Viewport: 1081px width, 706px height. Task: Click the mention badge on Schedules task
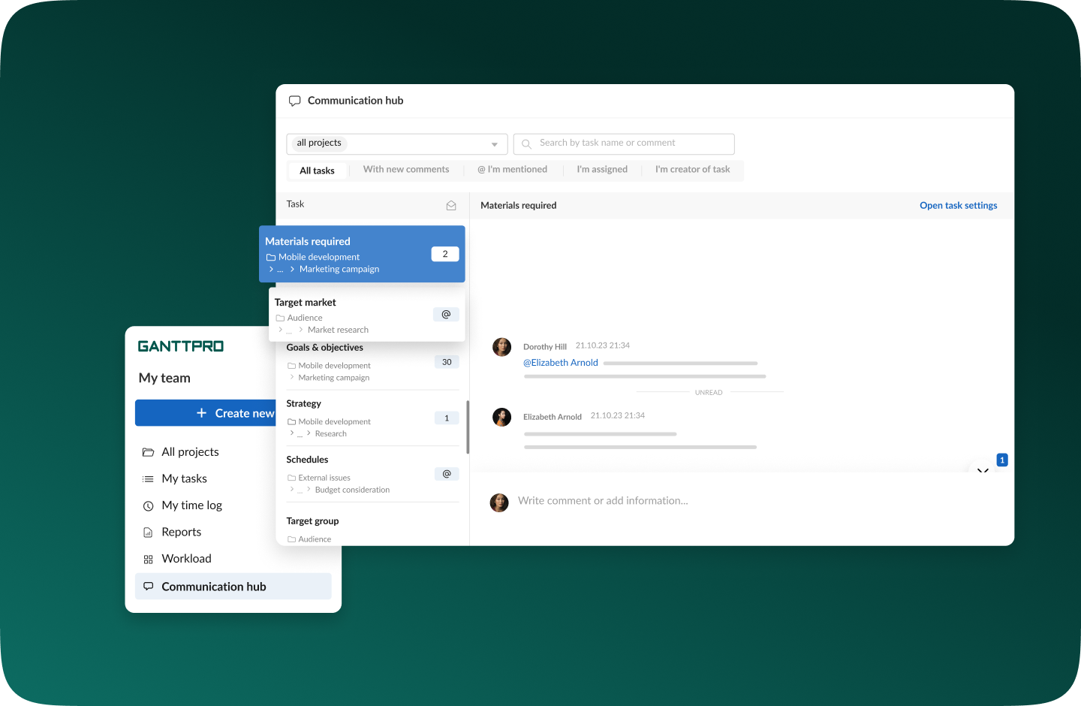tap(447, 474)
